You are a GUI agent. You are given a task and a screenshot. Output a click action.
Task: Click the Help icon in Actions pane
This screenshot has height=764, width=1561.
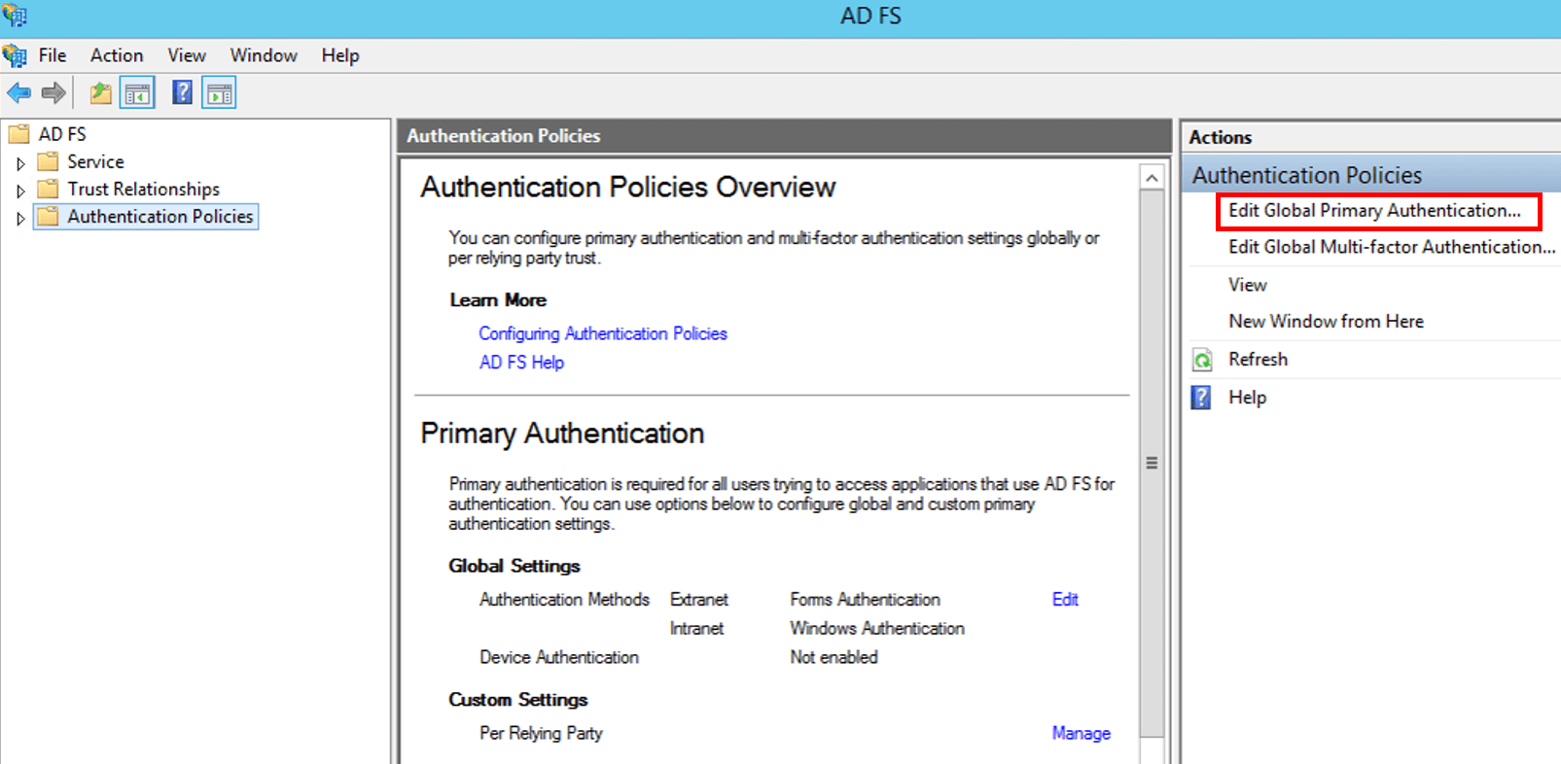(x=1202, y=398)
